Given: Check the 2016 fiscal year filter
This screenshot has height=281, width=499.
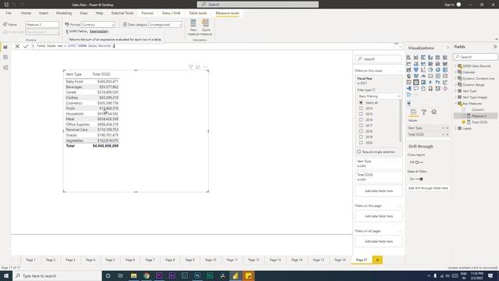Looking at the screenshot, I should click(361, 119).
